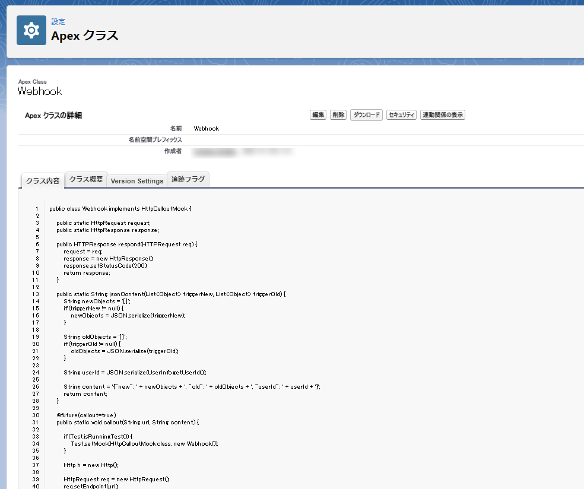Click line 'oldObjects = JSON.serialize(triggerOld);'
This screenshot has height=489, width=584.
tap(125, 351)
